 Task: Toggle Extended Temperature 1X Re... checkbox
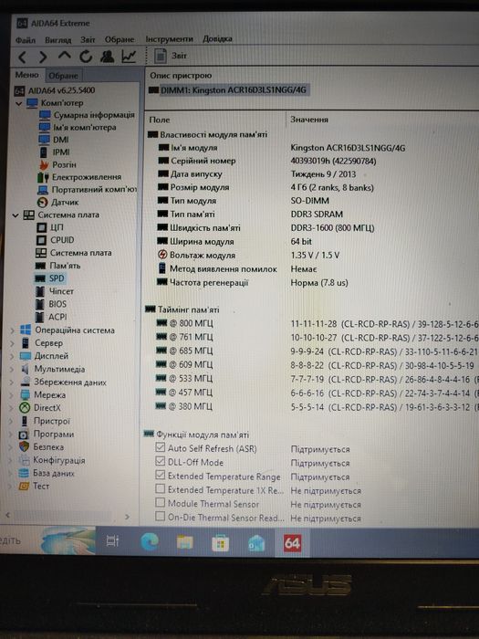(161, 489)
